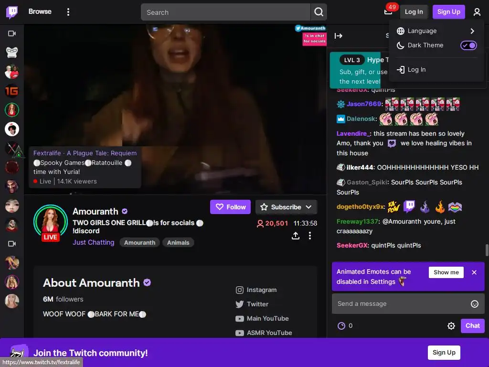Click the 6M followers text
This screenshot has height=367, width=489.
[x=63, y=299]
